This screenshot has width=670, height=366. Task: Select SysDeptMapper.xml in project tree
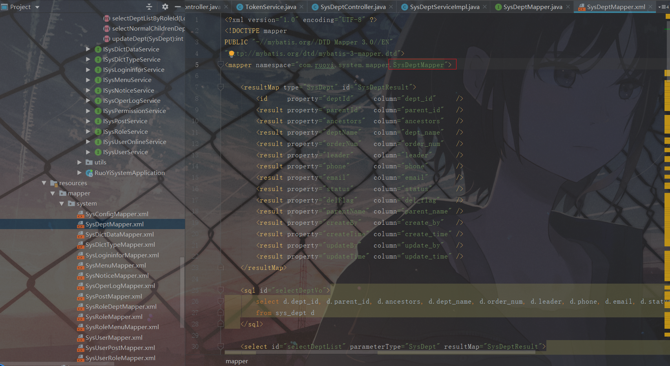click(115, 224)
